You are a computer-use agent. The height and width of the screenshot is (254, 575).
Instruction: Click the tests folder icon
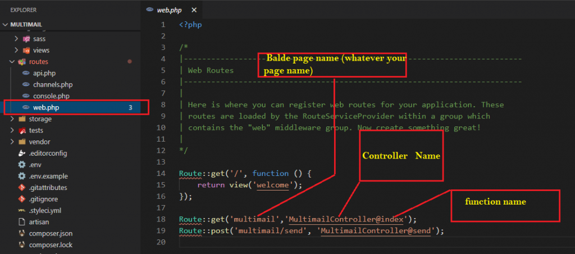(x=22, y=130)
